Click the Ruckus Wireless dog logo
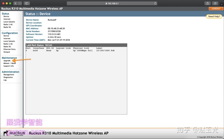This screenshot has height=139, width=224. (x=14, y=133)
